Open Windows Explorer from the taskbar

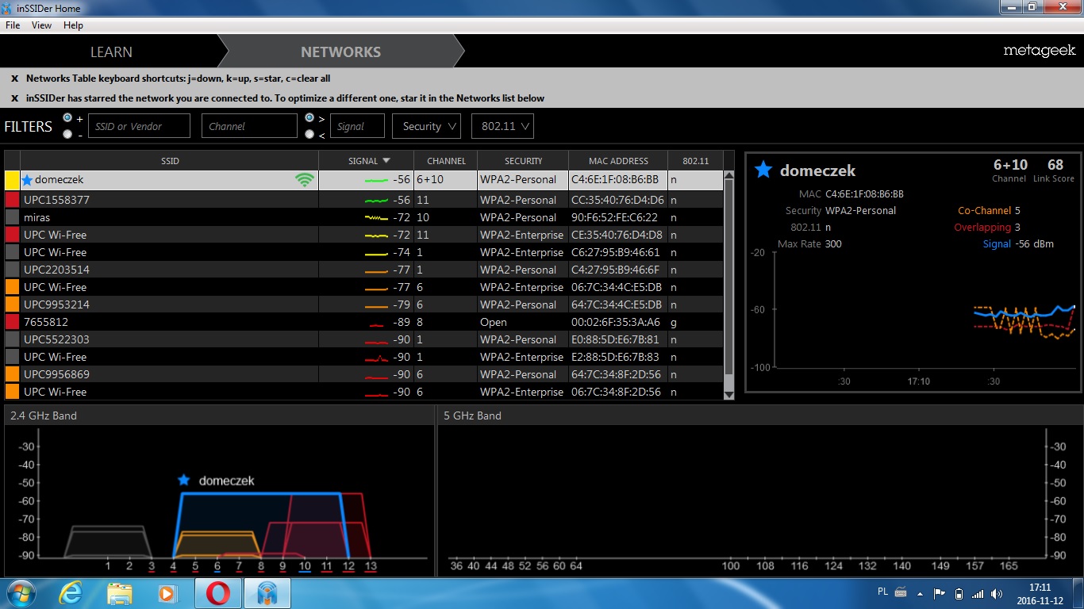coord(119,593)
